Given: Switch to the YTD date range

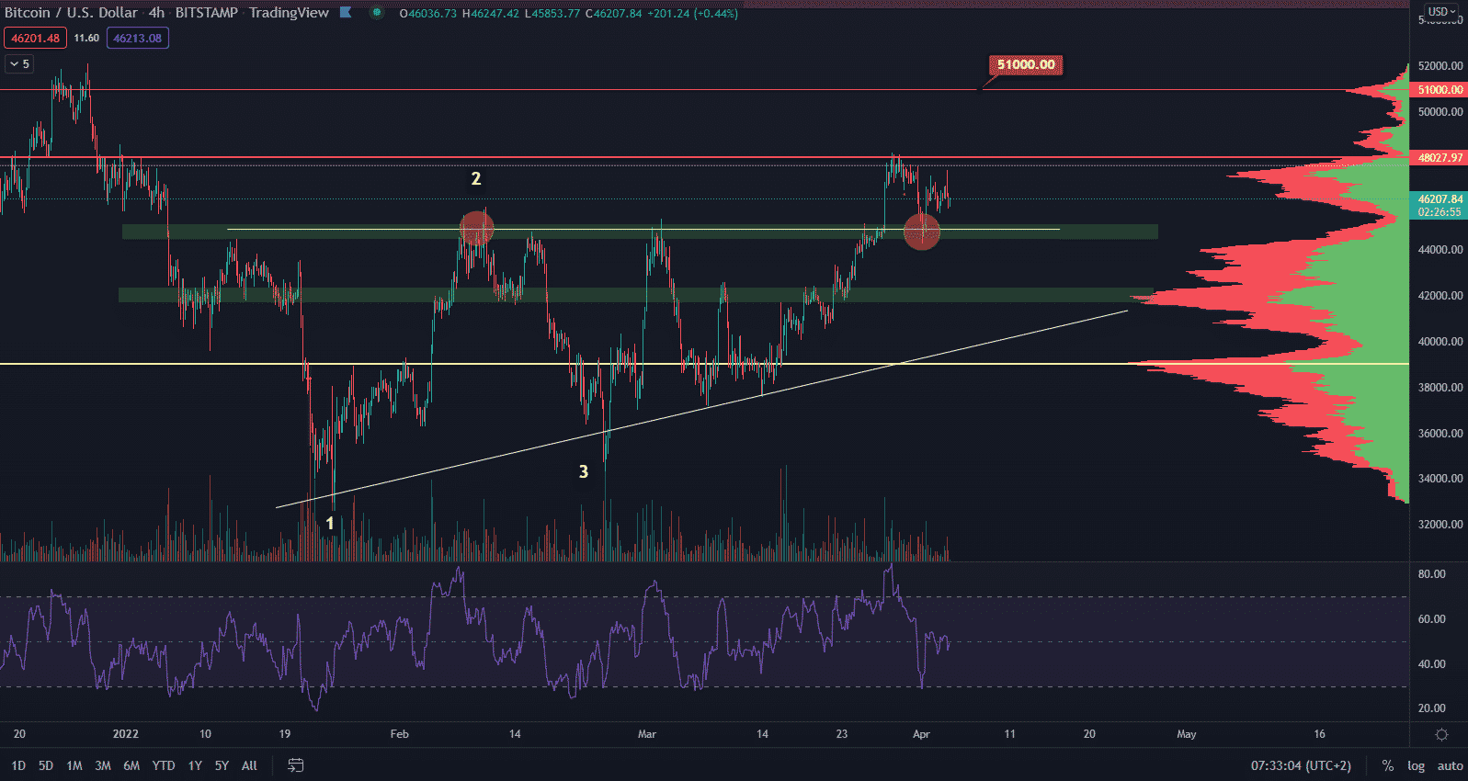Looking at the screenshot, I should 164,765.
